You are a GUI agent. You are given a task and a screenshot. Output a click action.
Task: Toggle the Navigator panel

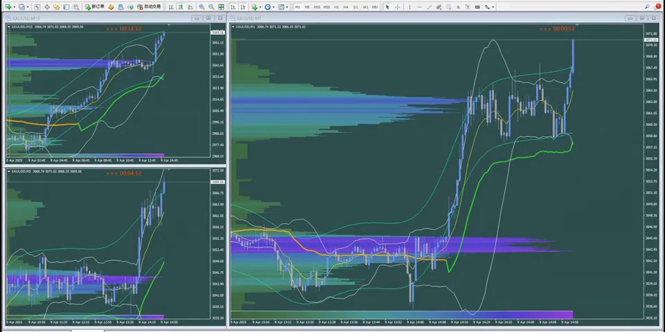(x=56, y=7)
